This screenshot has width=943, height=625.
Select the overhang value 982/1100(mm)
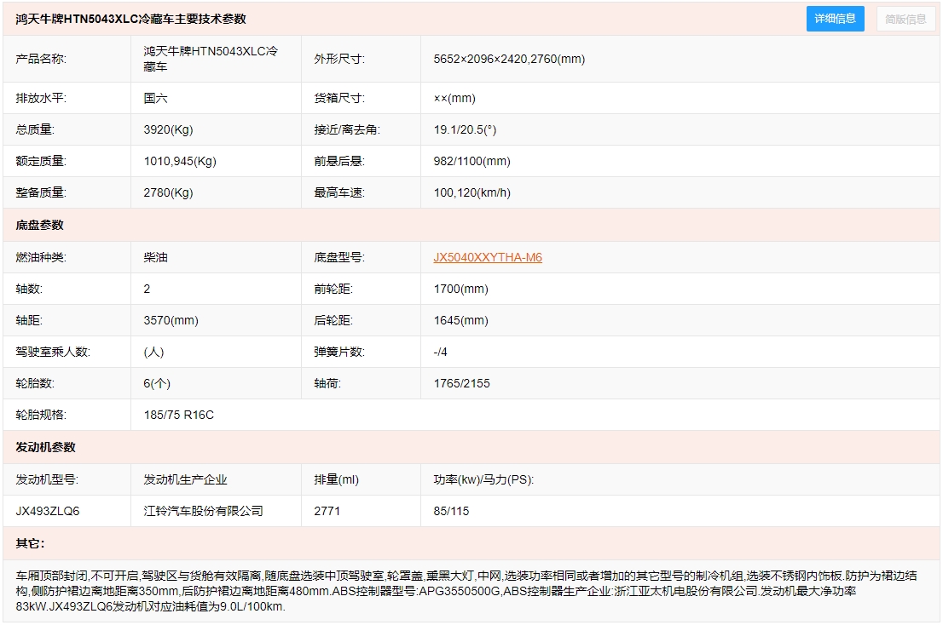pyautogui.click(x=472, y=161)
